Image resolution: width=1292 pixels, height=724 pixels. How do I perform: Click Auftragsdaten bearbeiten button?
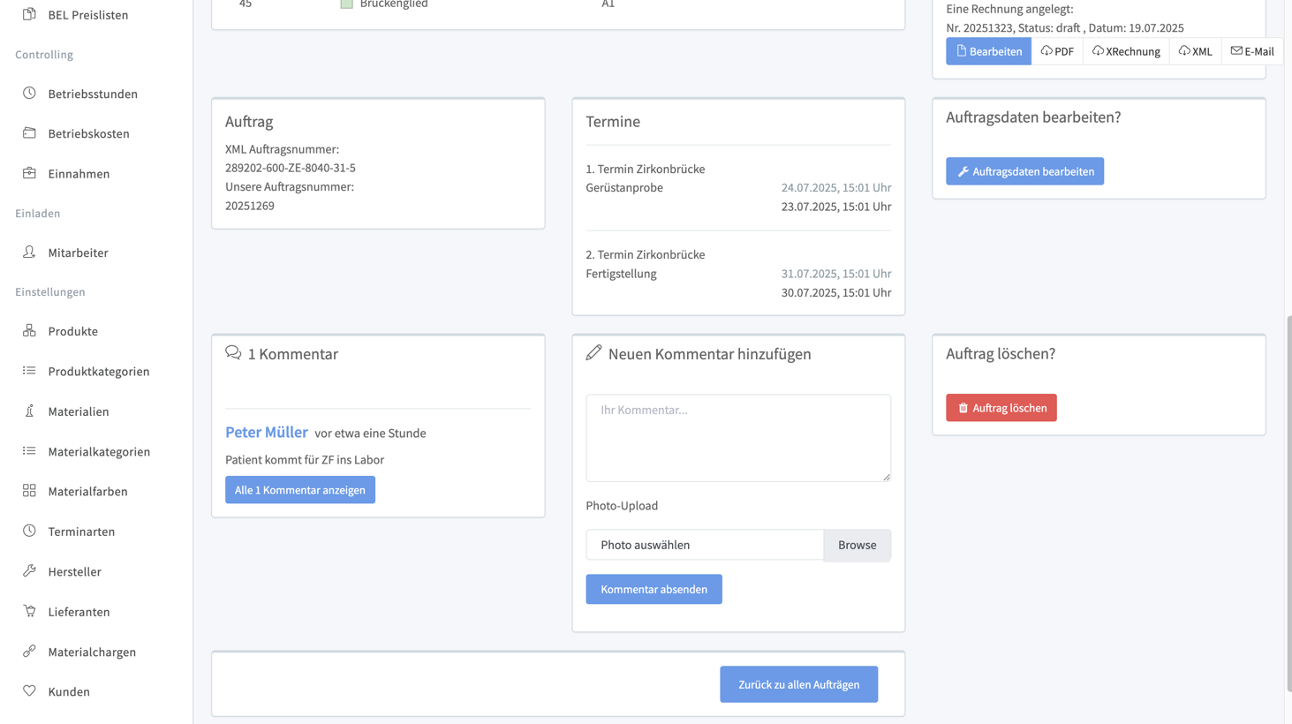1024,171
